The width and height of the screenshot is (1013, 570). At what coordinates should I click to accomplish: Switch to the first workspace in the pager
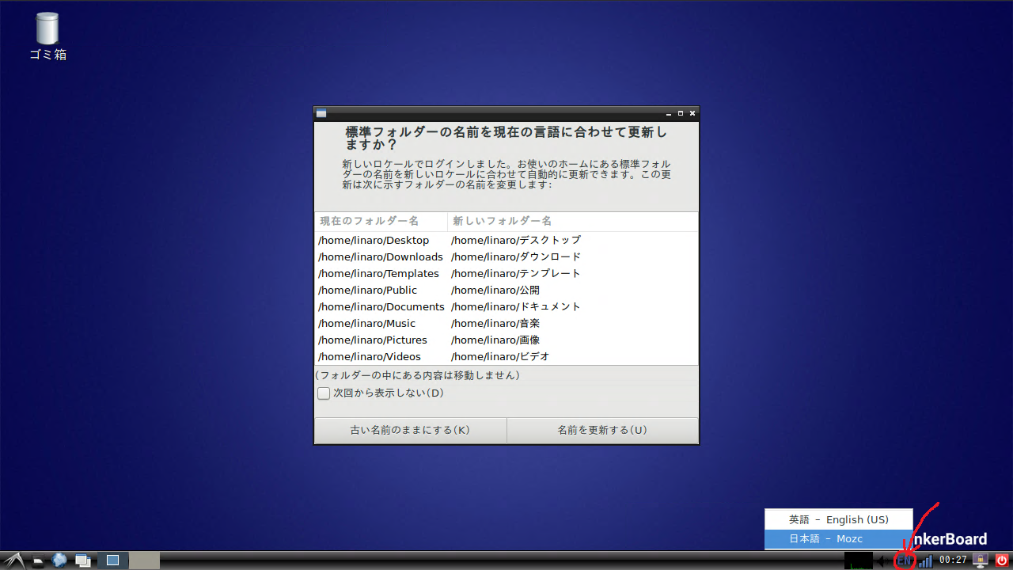[x=112, y=560]
